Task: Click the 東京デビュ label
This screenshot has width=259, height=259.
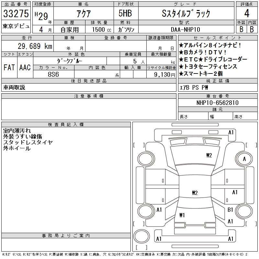Action: pos(16,26)
